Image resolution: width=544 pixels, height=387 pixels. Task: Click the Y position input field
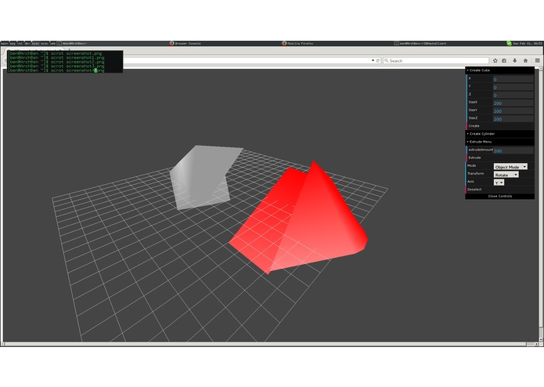pos(513,88)
